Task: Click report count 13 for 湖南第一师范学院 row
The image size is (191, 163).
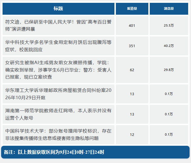Action: (x=132, y=114)
